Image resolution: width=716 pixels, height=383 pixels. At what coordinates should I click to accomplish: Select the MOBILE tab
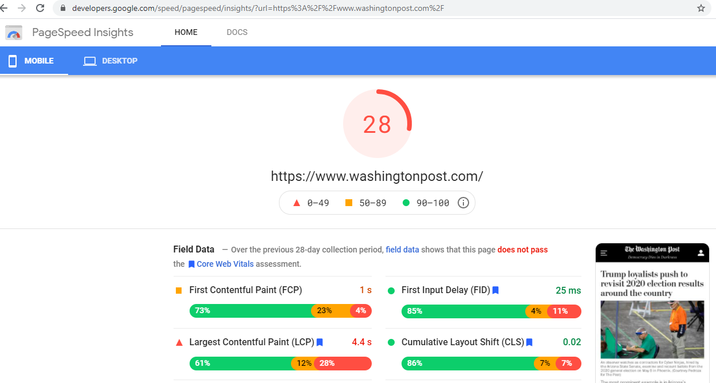pyautogui.click(x=34, y=61)
